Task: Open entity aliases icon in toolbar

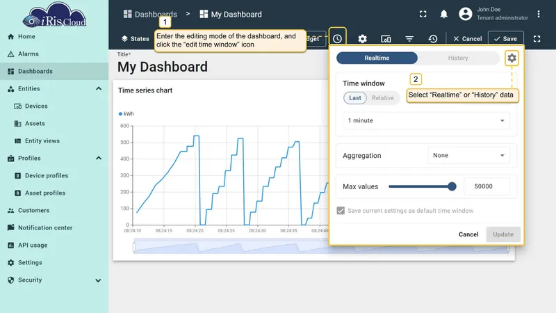Action: coord(386,39)
